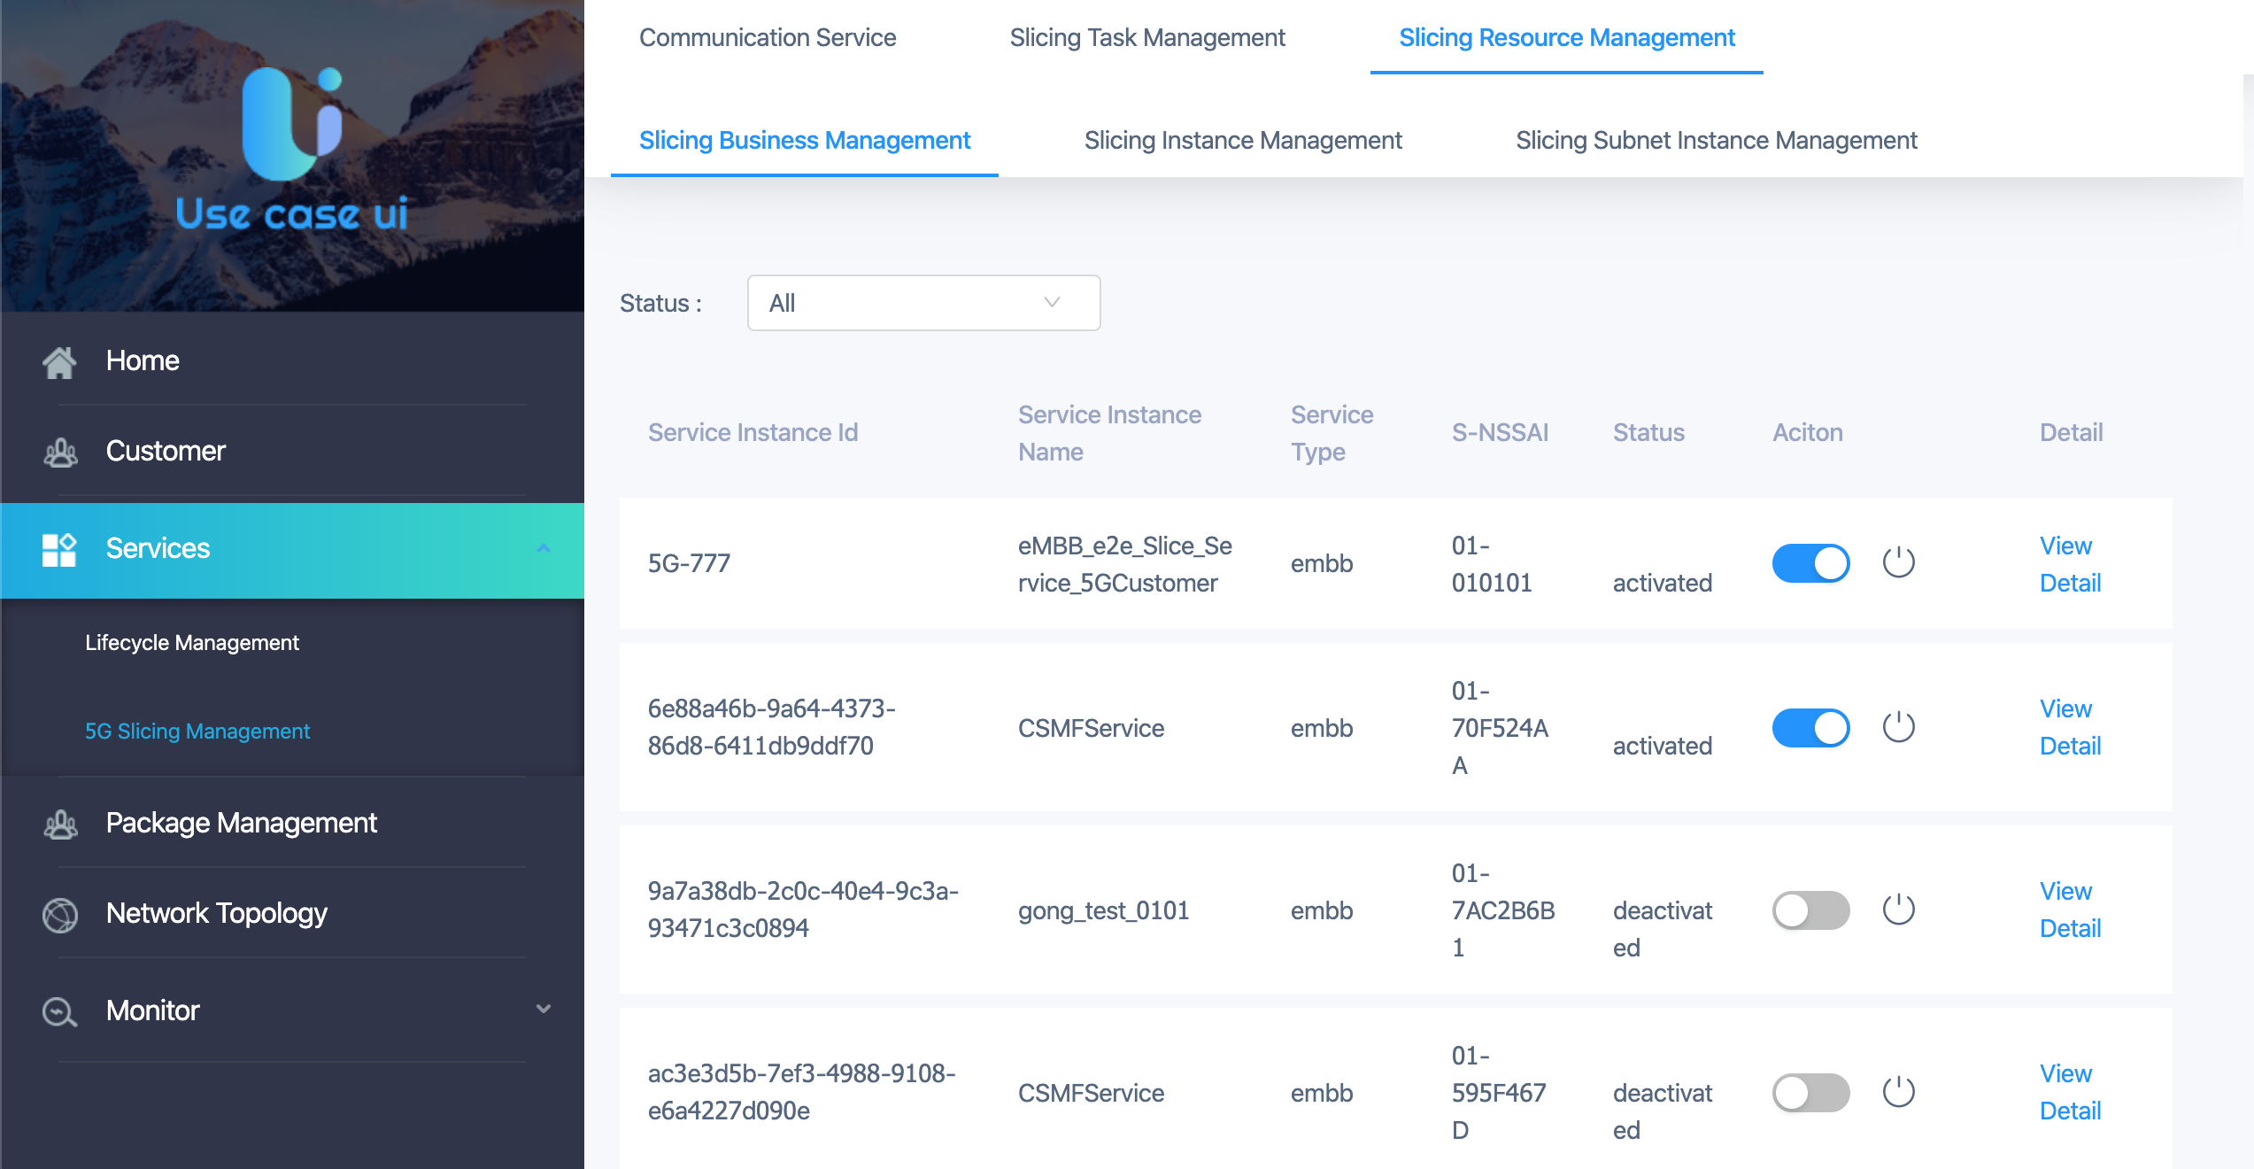Screen dimensions: 2254x1169
Task: Click the Use case ui logo
Action: point(291,149)
